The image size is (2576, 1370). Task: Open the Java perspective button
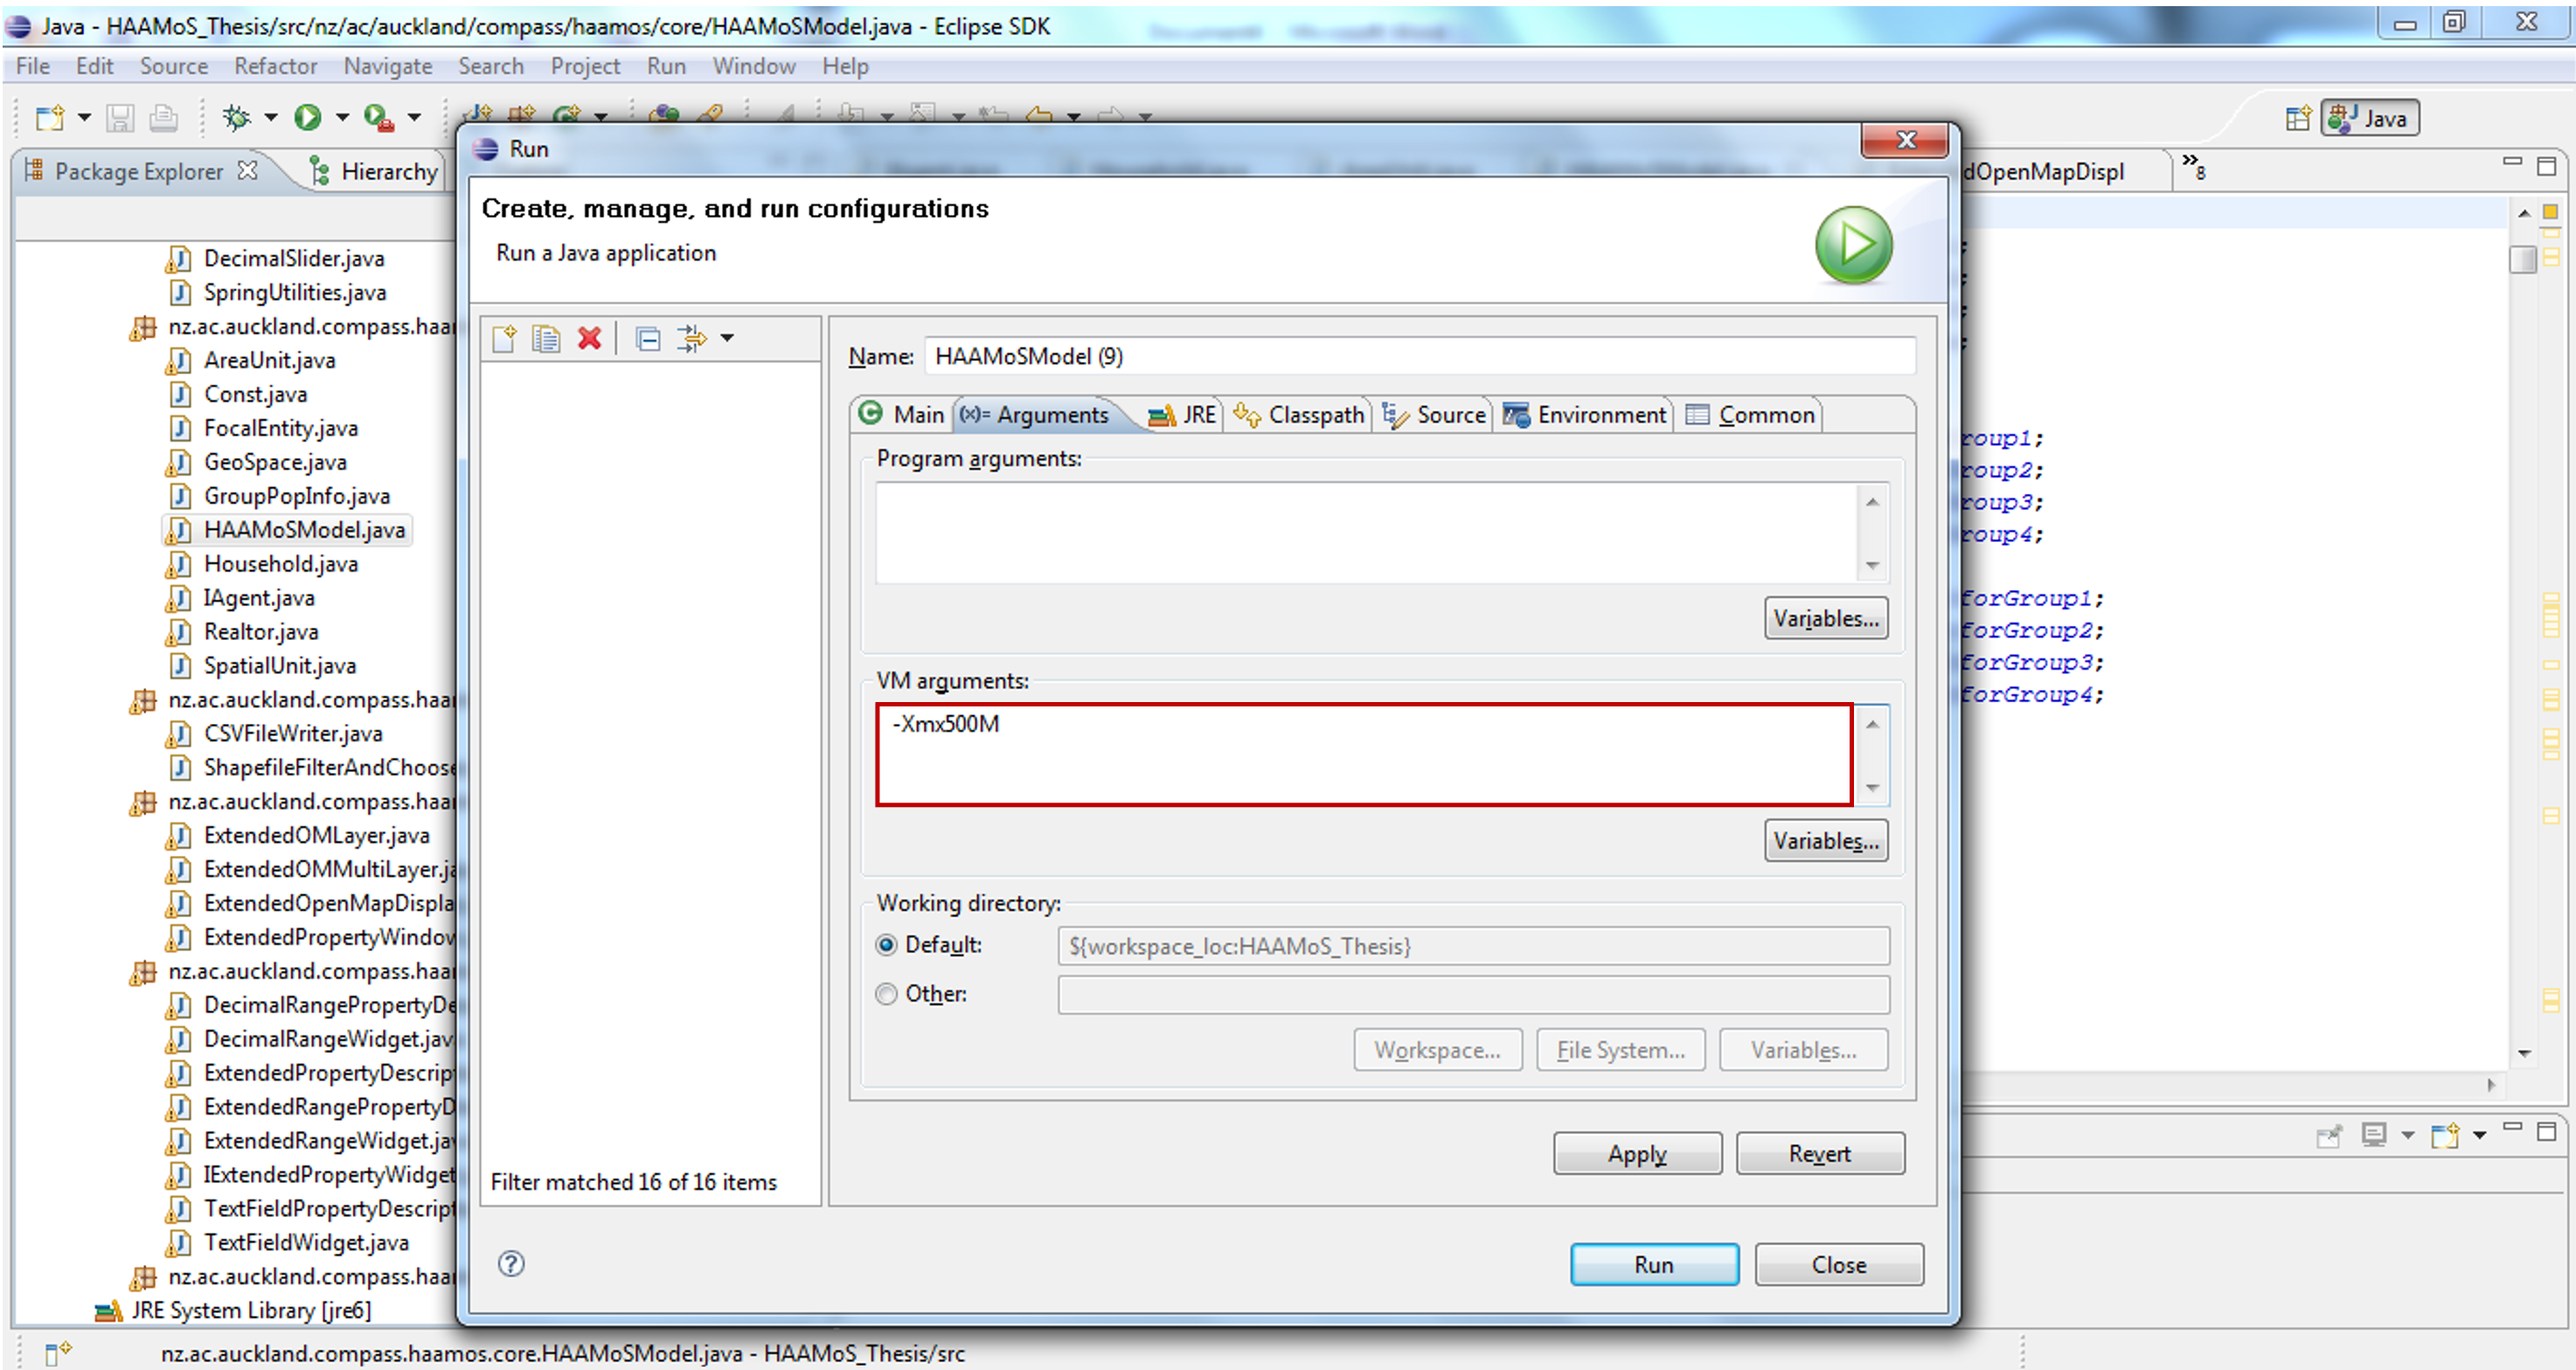pos(2369,118)
